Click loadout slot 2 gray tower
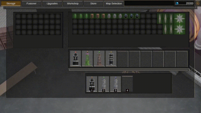The width and height of the screenshot is (201, 113). point(104,84)
